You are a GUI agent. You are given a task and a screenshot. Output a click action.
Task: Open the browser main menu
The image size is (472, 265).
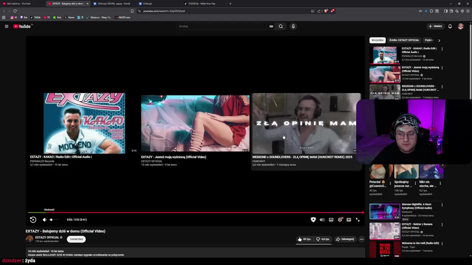(x=468, y=11)
